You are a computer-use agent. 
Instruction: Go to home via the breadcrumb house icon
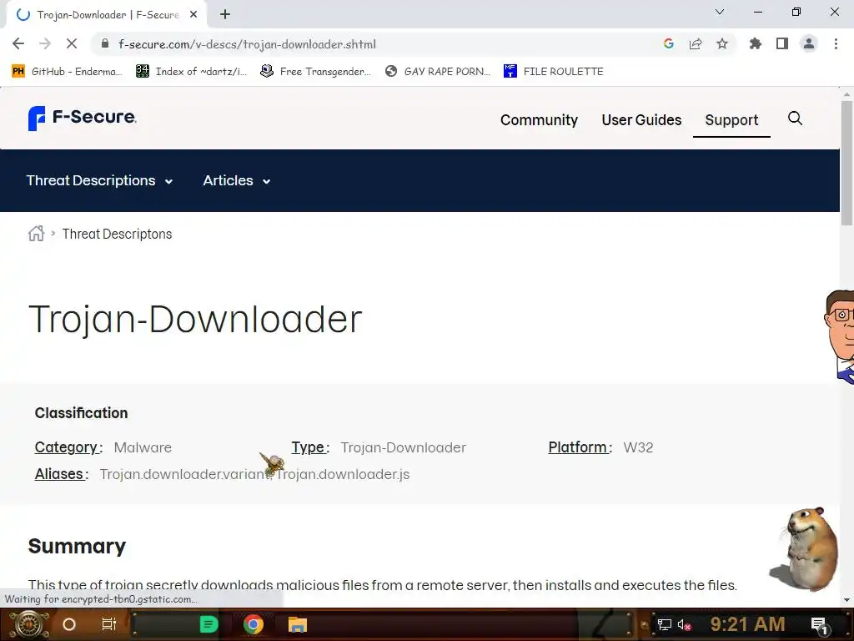pyautogui.click(x=36, y=234)
